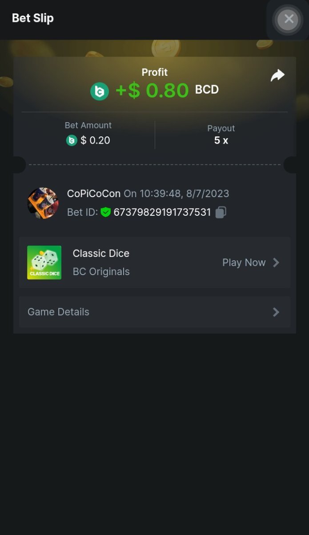Share the bet slip via arrow icon
309x535 pixels.
click(x=277, y=76)
